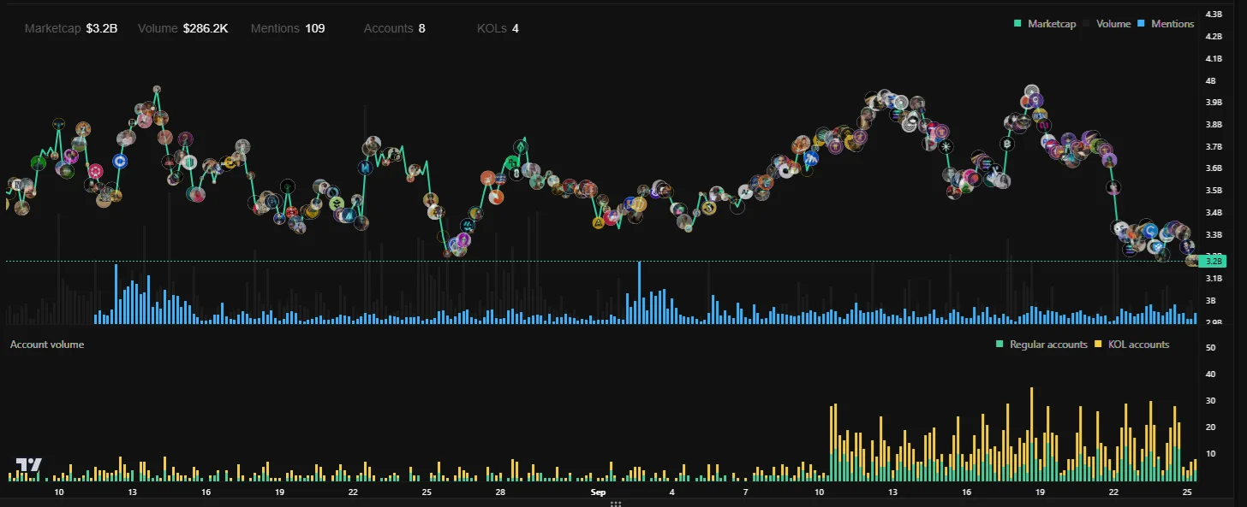Click the Marketcap $3.2B stat

(x=71, y=28)
